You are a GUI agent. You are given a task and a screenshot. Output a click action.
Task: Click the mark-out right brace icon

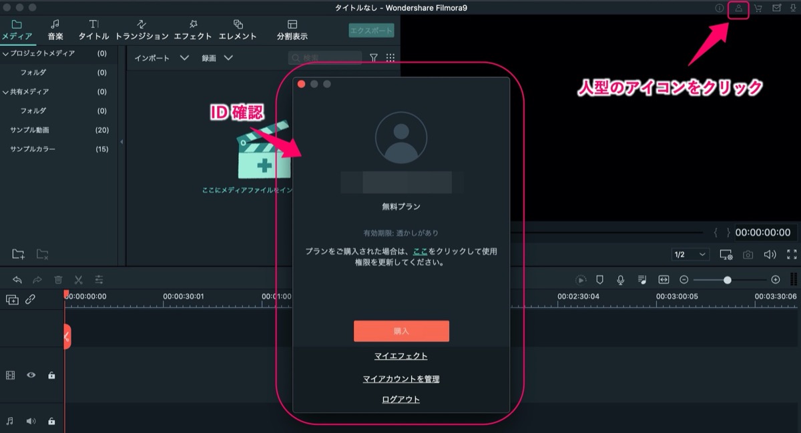(728, 232)
